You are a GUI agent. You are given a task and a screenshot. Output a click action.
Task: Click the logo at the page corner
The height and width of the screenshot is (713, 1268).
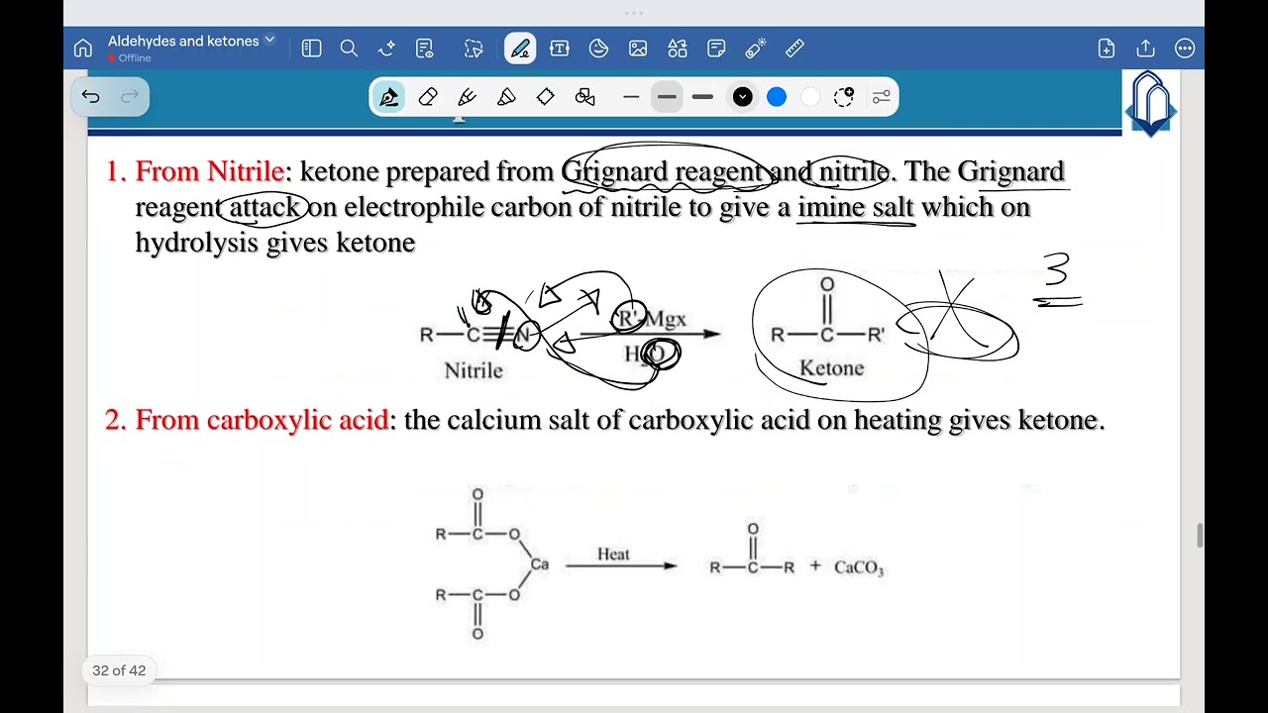point(1150,103)
